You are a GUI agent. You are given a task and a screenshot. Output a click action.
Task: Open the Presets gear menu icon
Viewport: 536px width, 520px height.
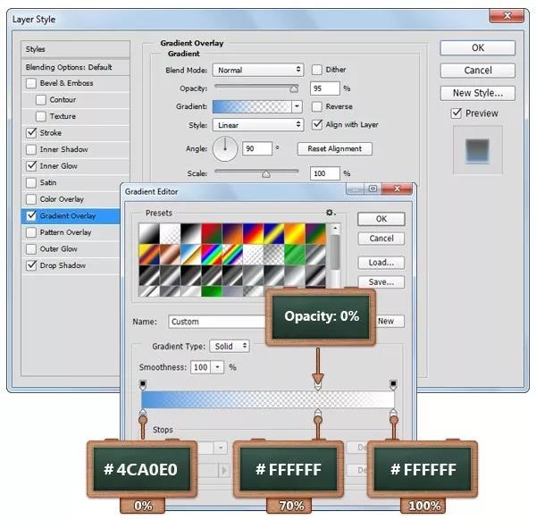330,213
